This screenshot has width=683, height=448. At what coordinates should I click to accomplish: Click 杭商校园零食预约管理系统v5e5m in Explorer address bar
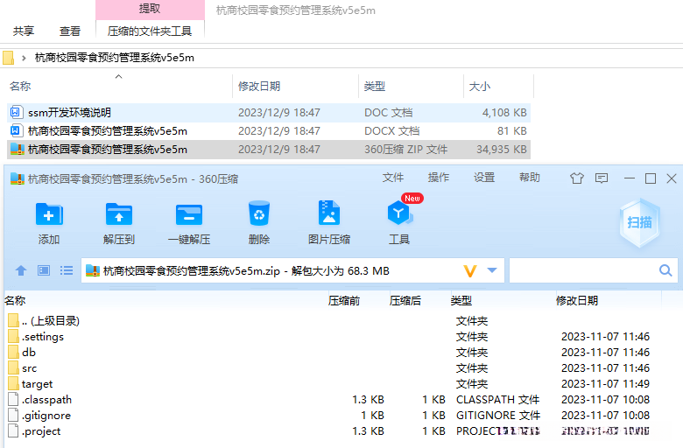[x=115, y=58]
